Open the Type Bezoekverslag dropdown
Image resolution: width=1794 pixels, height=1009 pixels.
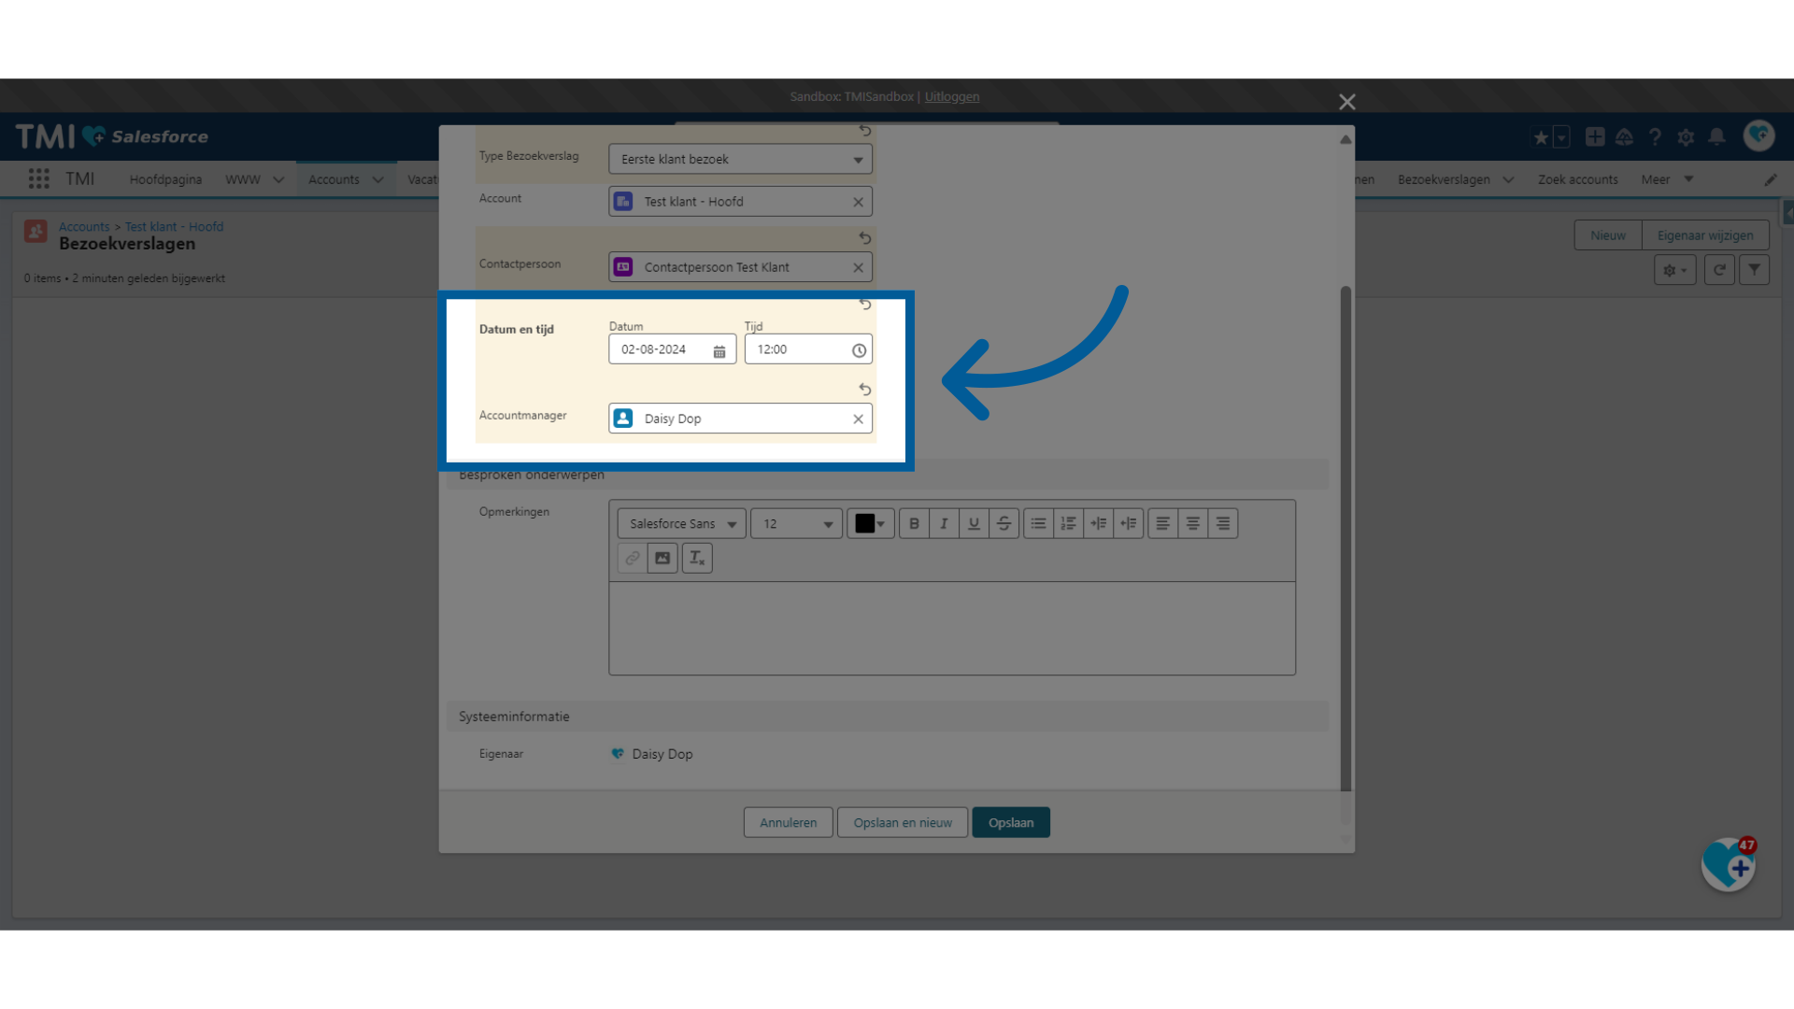point(740,160)
